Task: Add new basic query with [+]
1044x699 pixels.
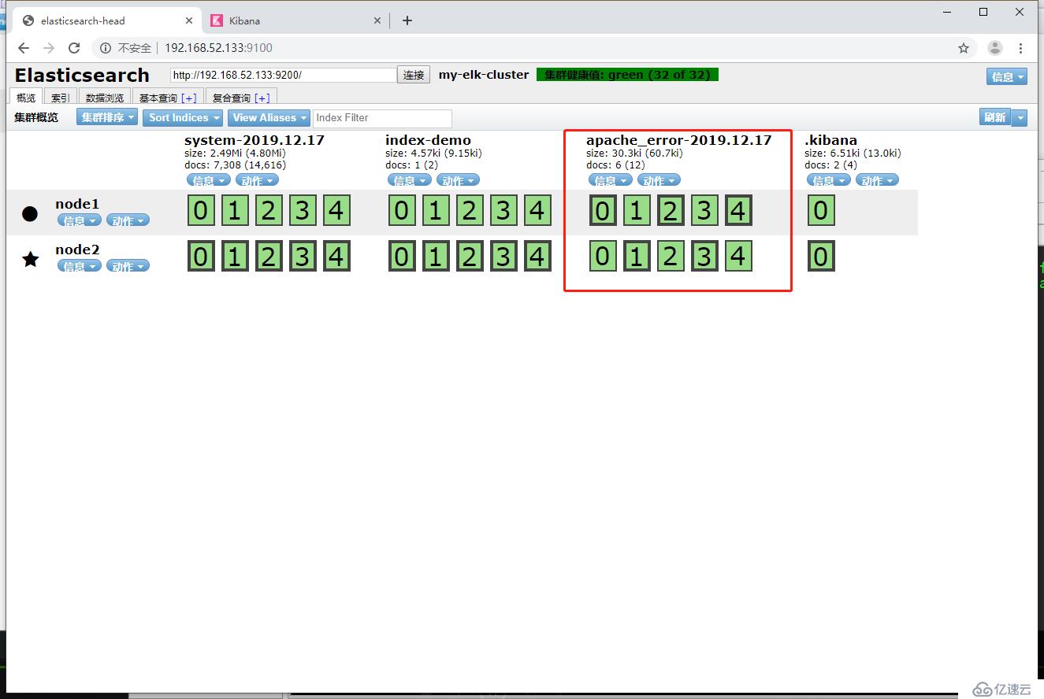Action: [x=189, y=98]
